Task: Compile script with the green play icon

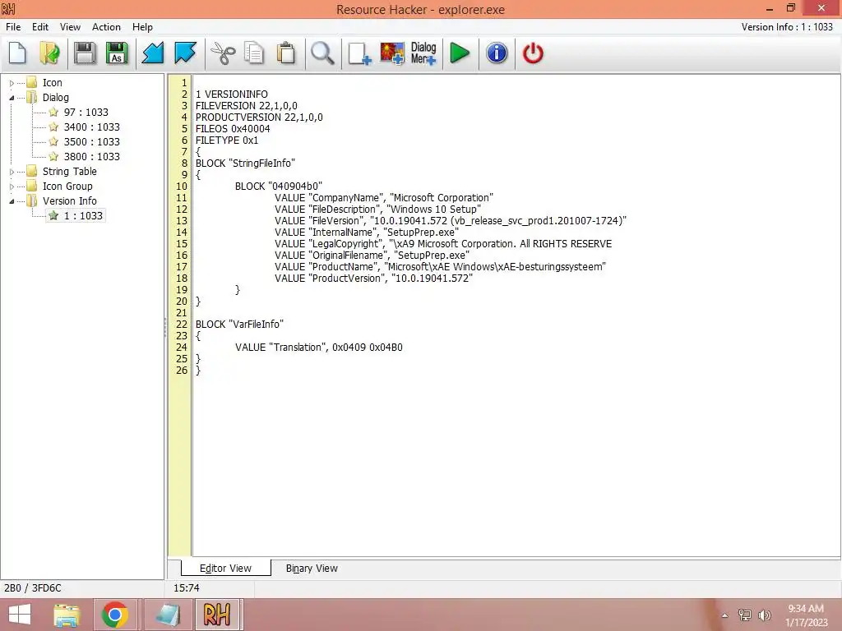Action: pos(460,53)
